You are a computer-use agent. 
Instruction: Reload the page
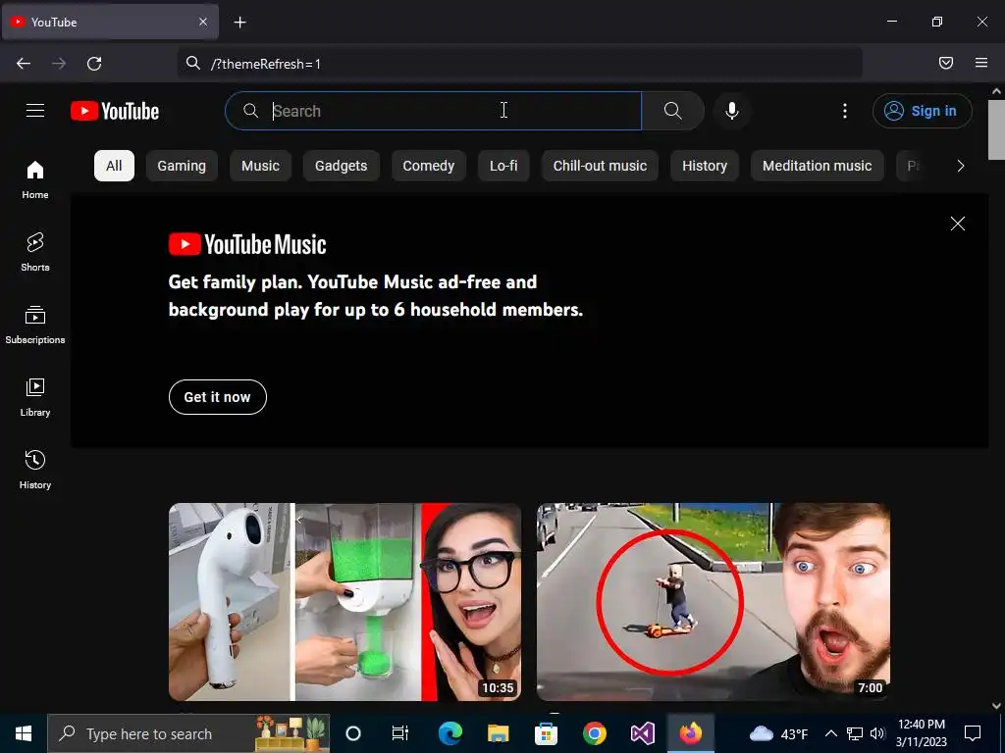pyautogui.click(x=94, y=64)
